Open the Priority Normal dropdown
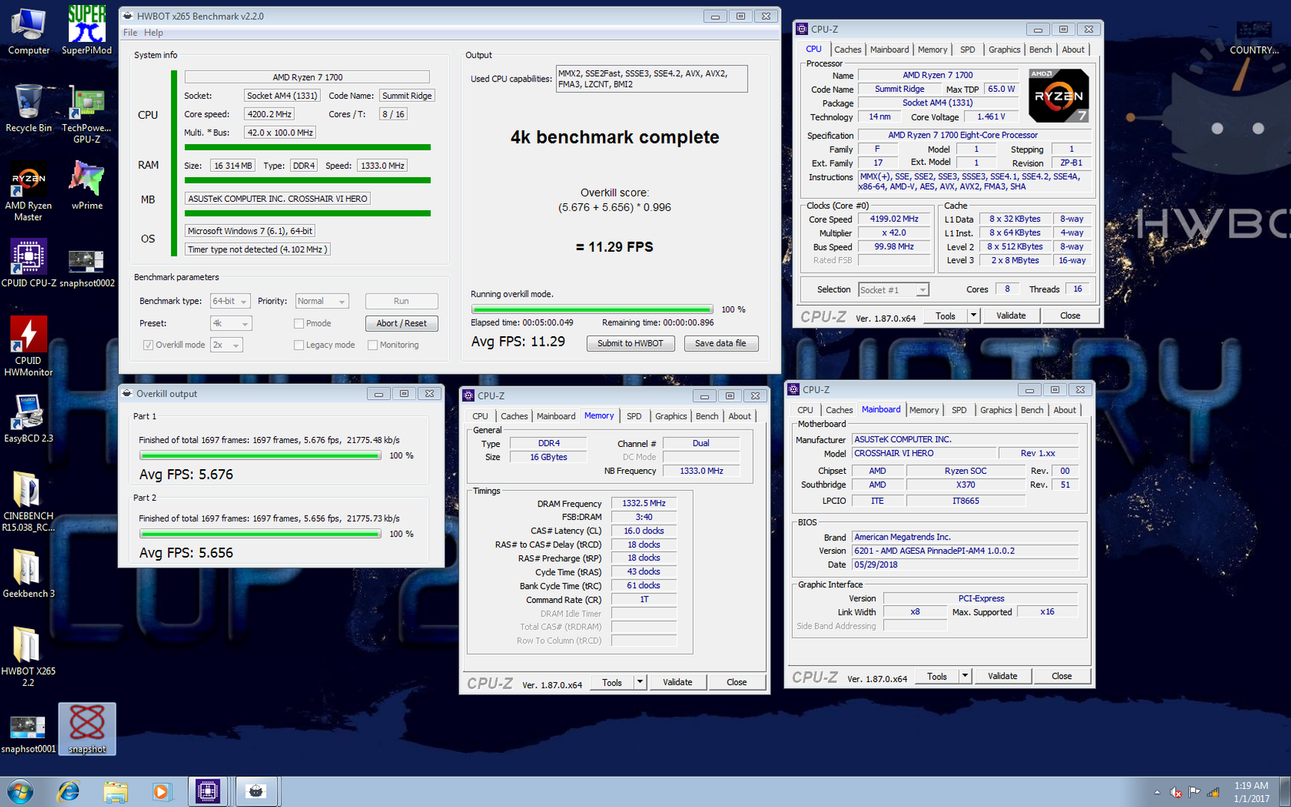This screenshot has width=1291, height=807. (x=322, y=301)
